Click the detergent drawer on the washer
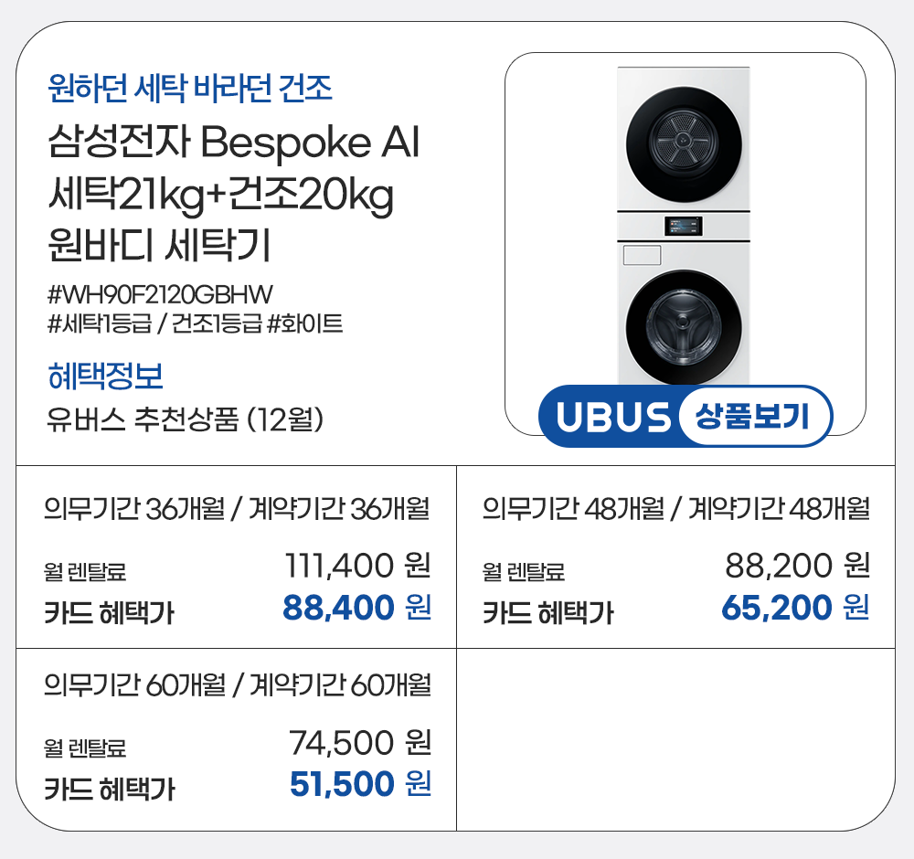Image resolution: width=914 pixels, height=859 pixels. point(641,256)
